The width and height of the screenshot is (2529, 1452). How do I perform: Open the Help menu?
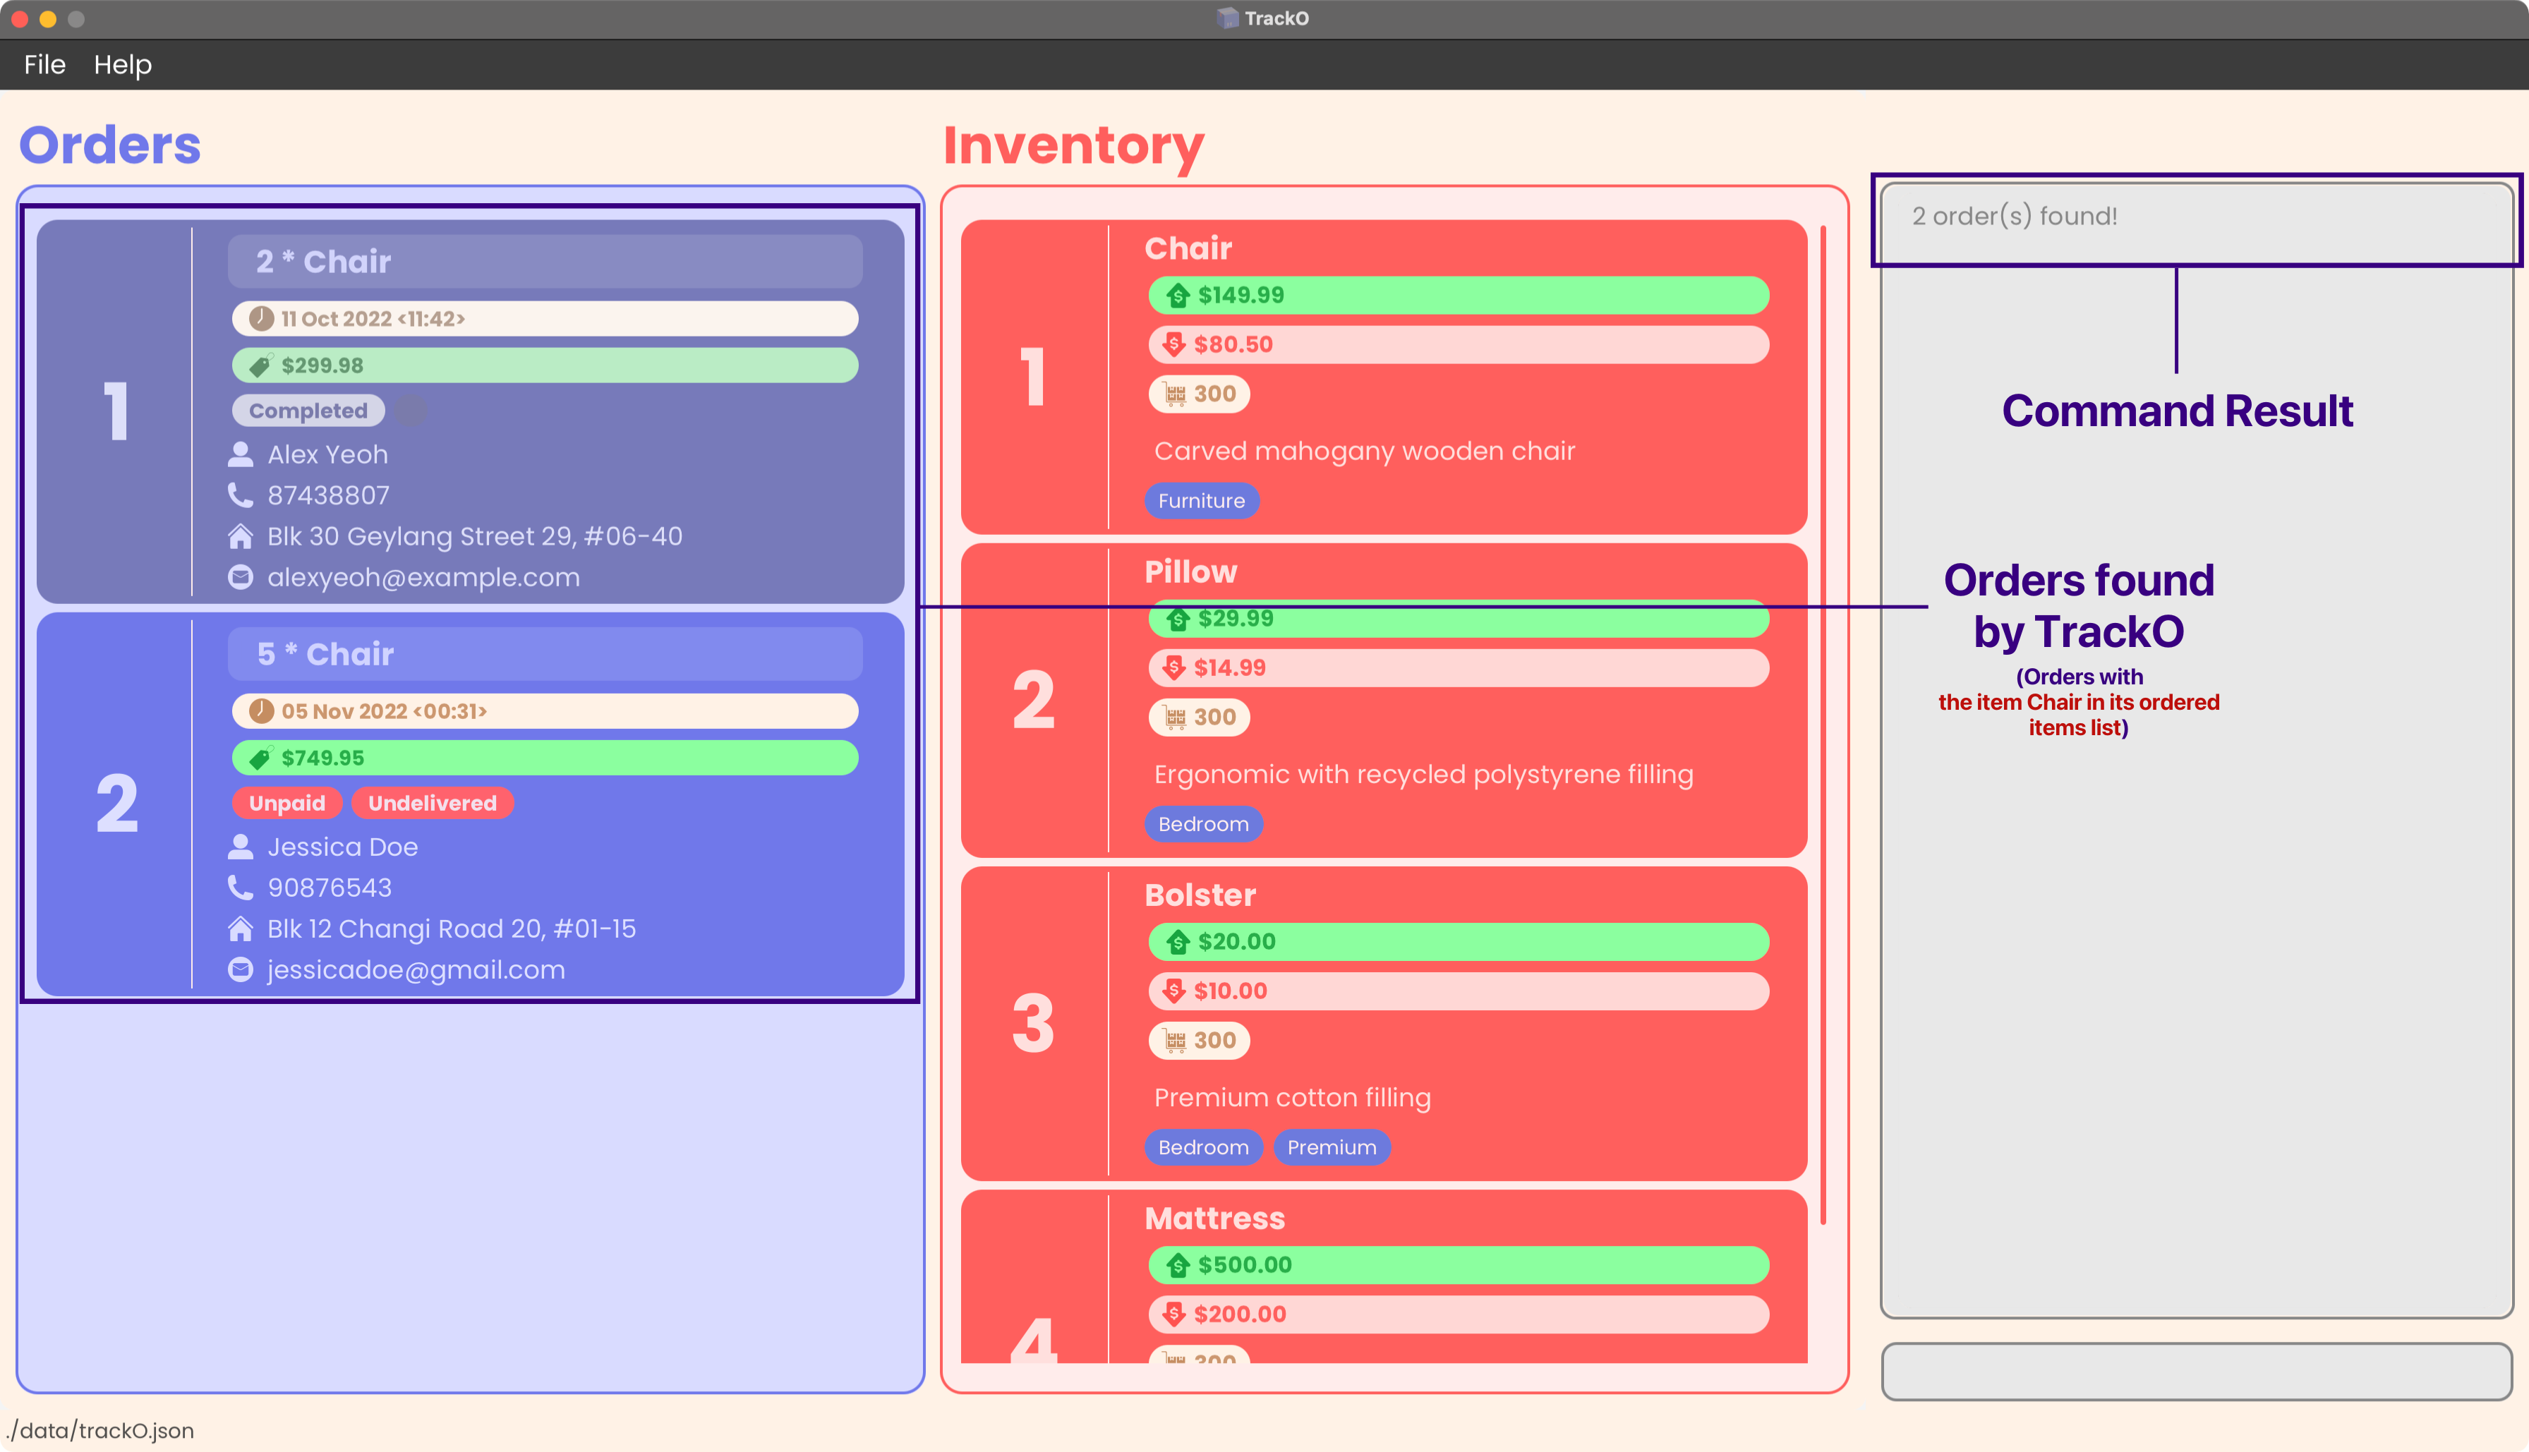coord(120,64)
